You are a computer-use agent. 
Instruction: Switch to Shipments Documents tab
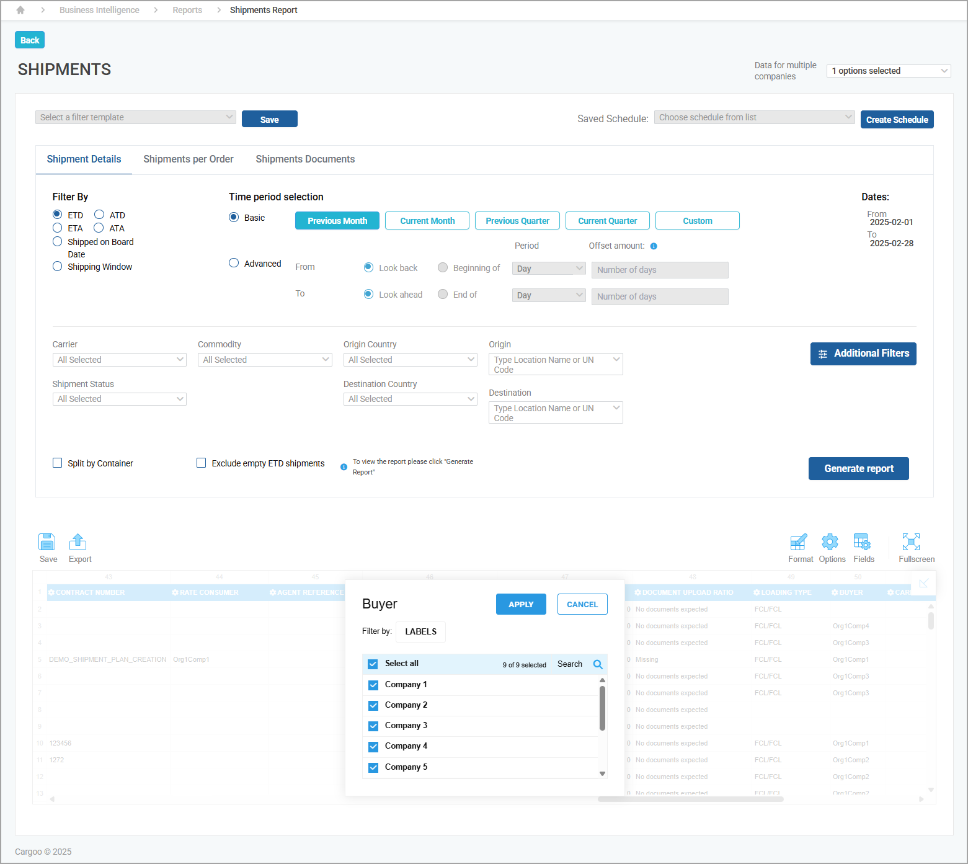305,159
